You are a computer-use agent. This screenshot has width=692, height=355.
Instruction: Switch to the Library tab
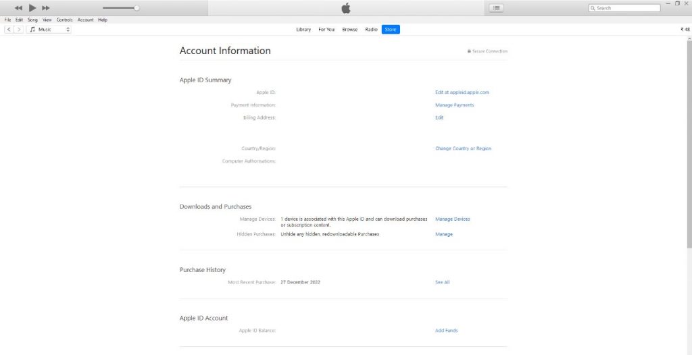coord(303,30)
